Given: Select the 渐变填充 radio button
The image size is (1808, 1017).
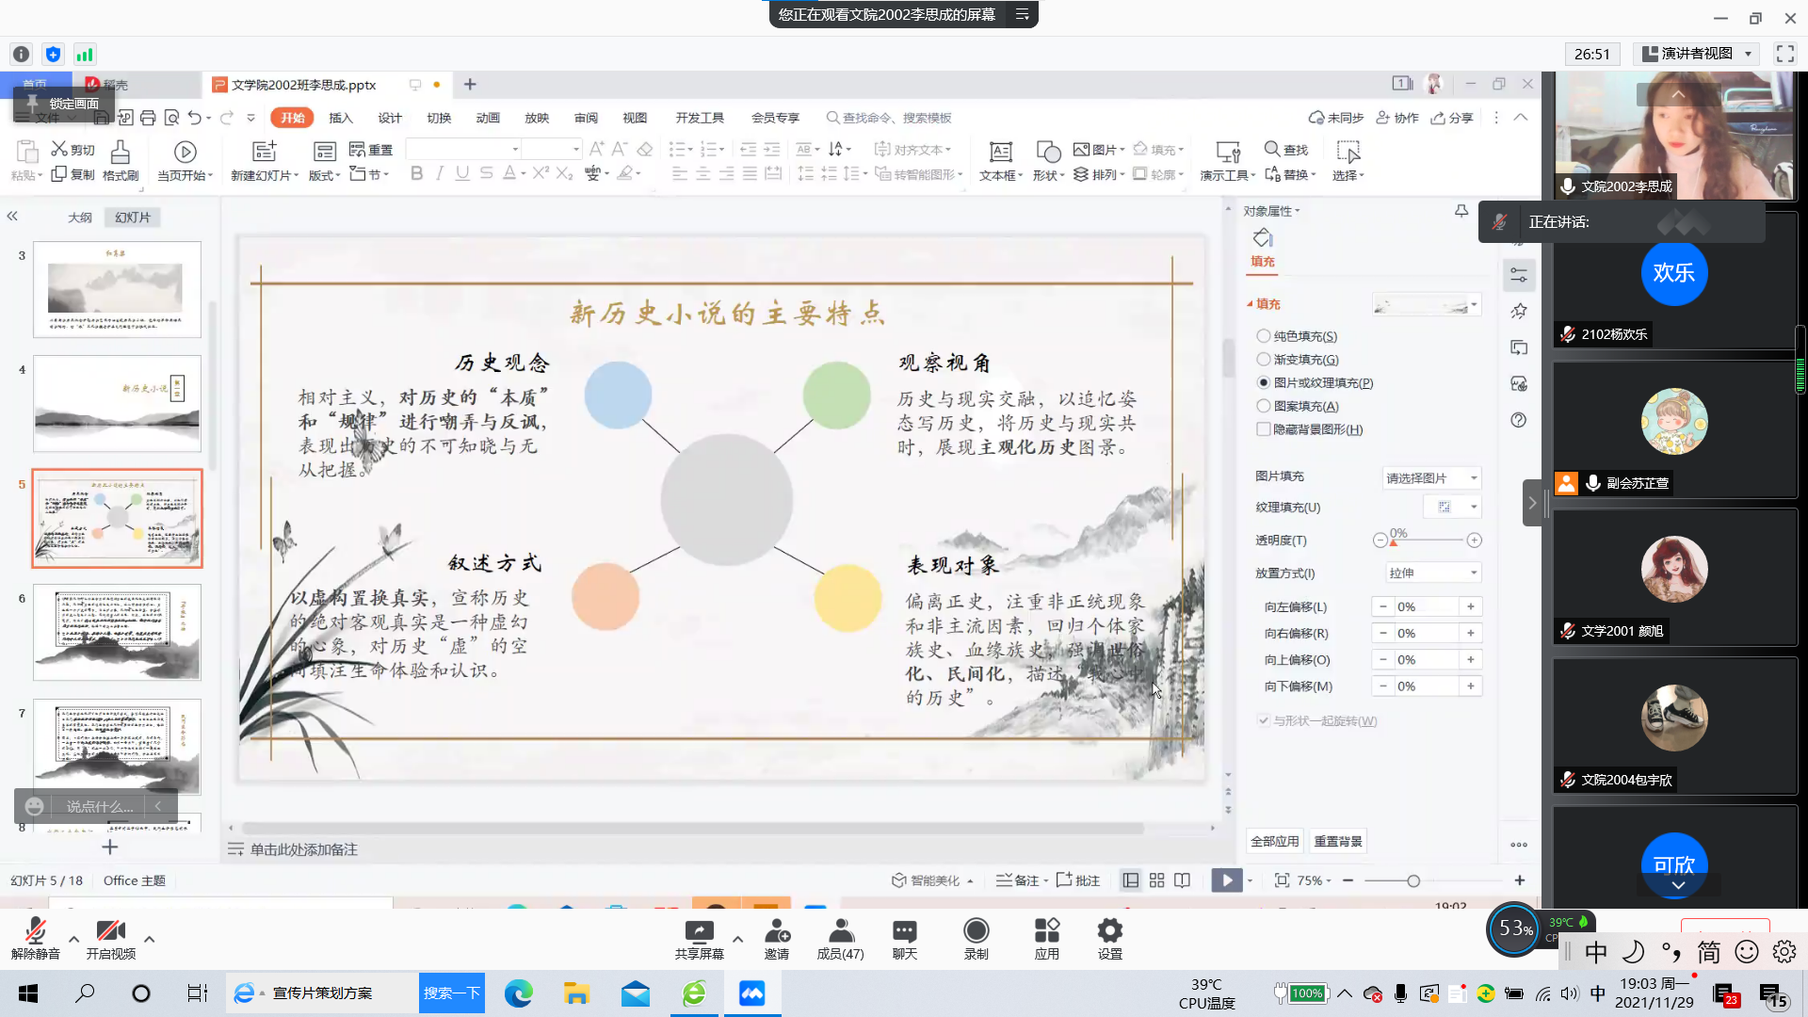Looking at the screenshot, I should 1264,360.
